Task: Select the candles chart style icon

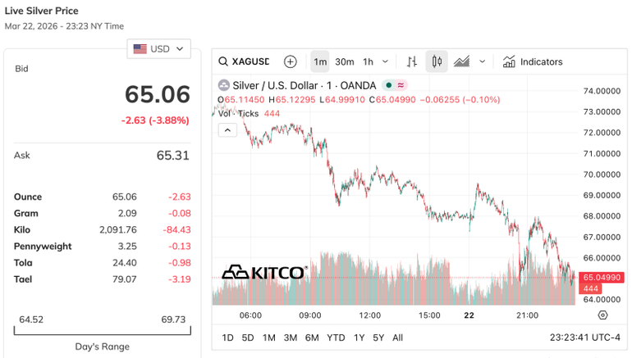Action: tap(437, 61)
